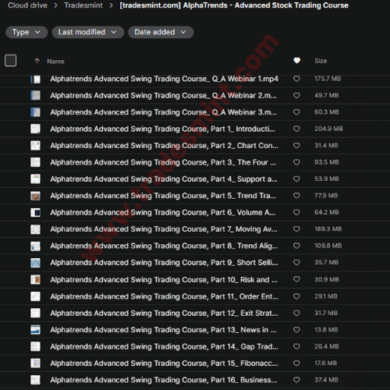This screenshot has height=390, width=390.
Task: Click the file icon for Part 14_ Gap Trad...
Action: pos(35,346)
